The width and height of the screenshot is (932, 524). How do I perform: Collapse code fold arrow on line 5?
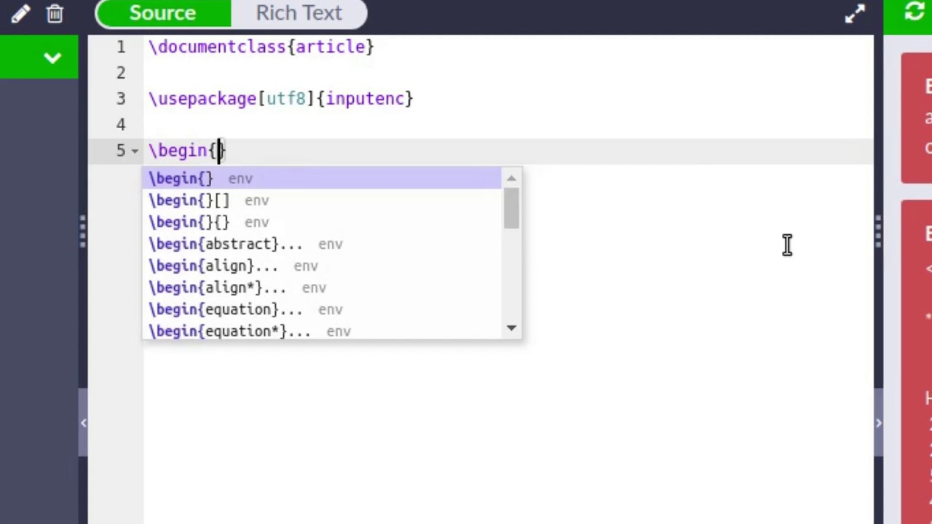coord(135,151)
